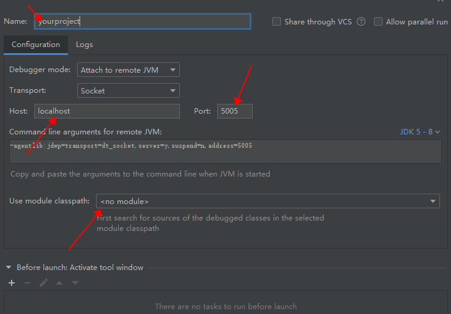
Task: Collapse the Before launch section
Action: 9,268
